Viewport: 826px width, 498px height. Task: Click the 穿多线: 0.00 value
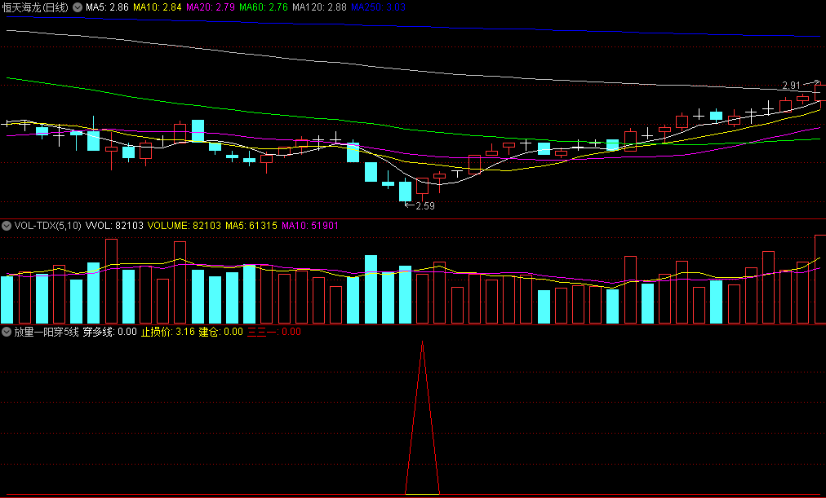coord(109,332)
